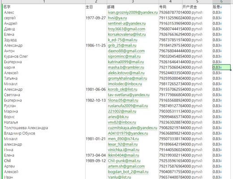This screenshot has width=233, height=179.
Task: Open the email link troy3663@gmail.com
Action: pos(126,29)
